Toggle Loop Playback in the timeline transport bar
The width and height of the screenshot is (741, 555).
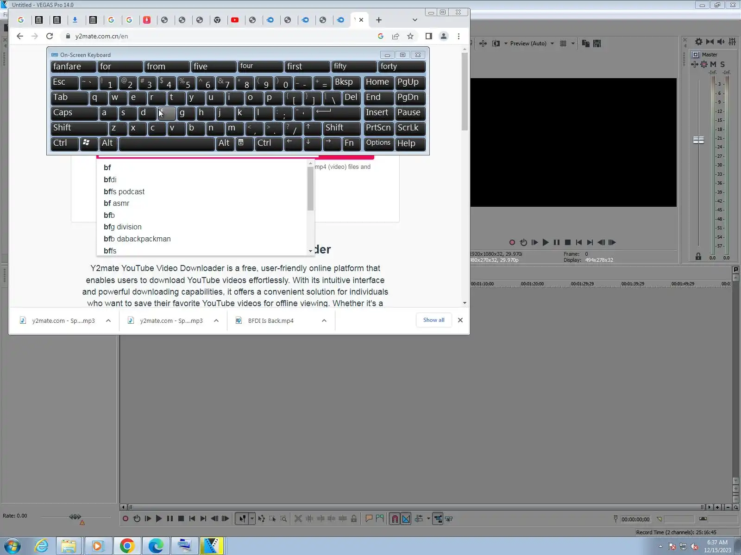pyautogui.click(x=137, y=519)
